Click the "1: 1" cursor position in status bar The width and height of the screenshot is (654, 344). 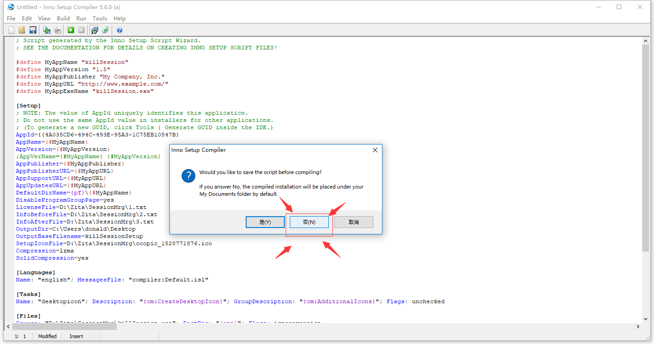20,336
